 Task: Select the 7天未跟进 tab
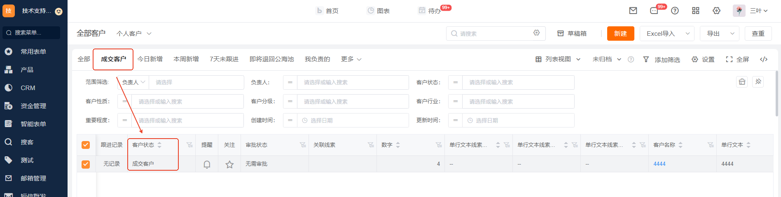[x=224, y=59]
